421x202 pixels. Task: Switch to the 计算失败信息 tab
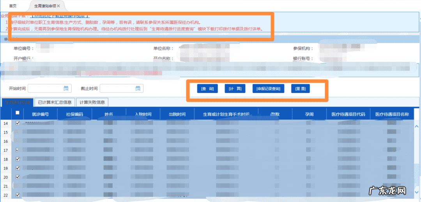point(92,102)
